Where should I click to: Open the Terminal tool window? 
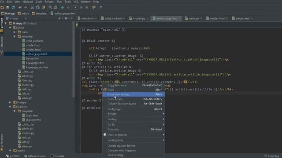click(x=57, y=156)
